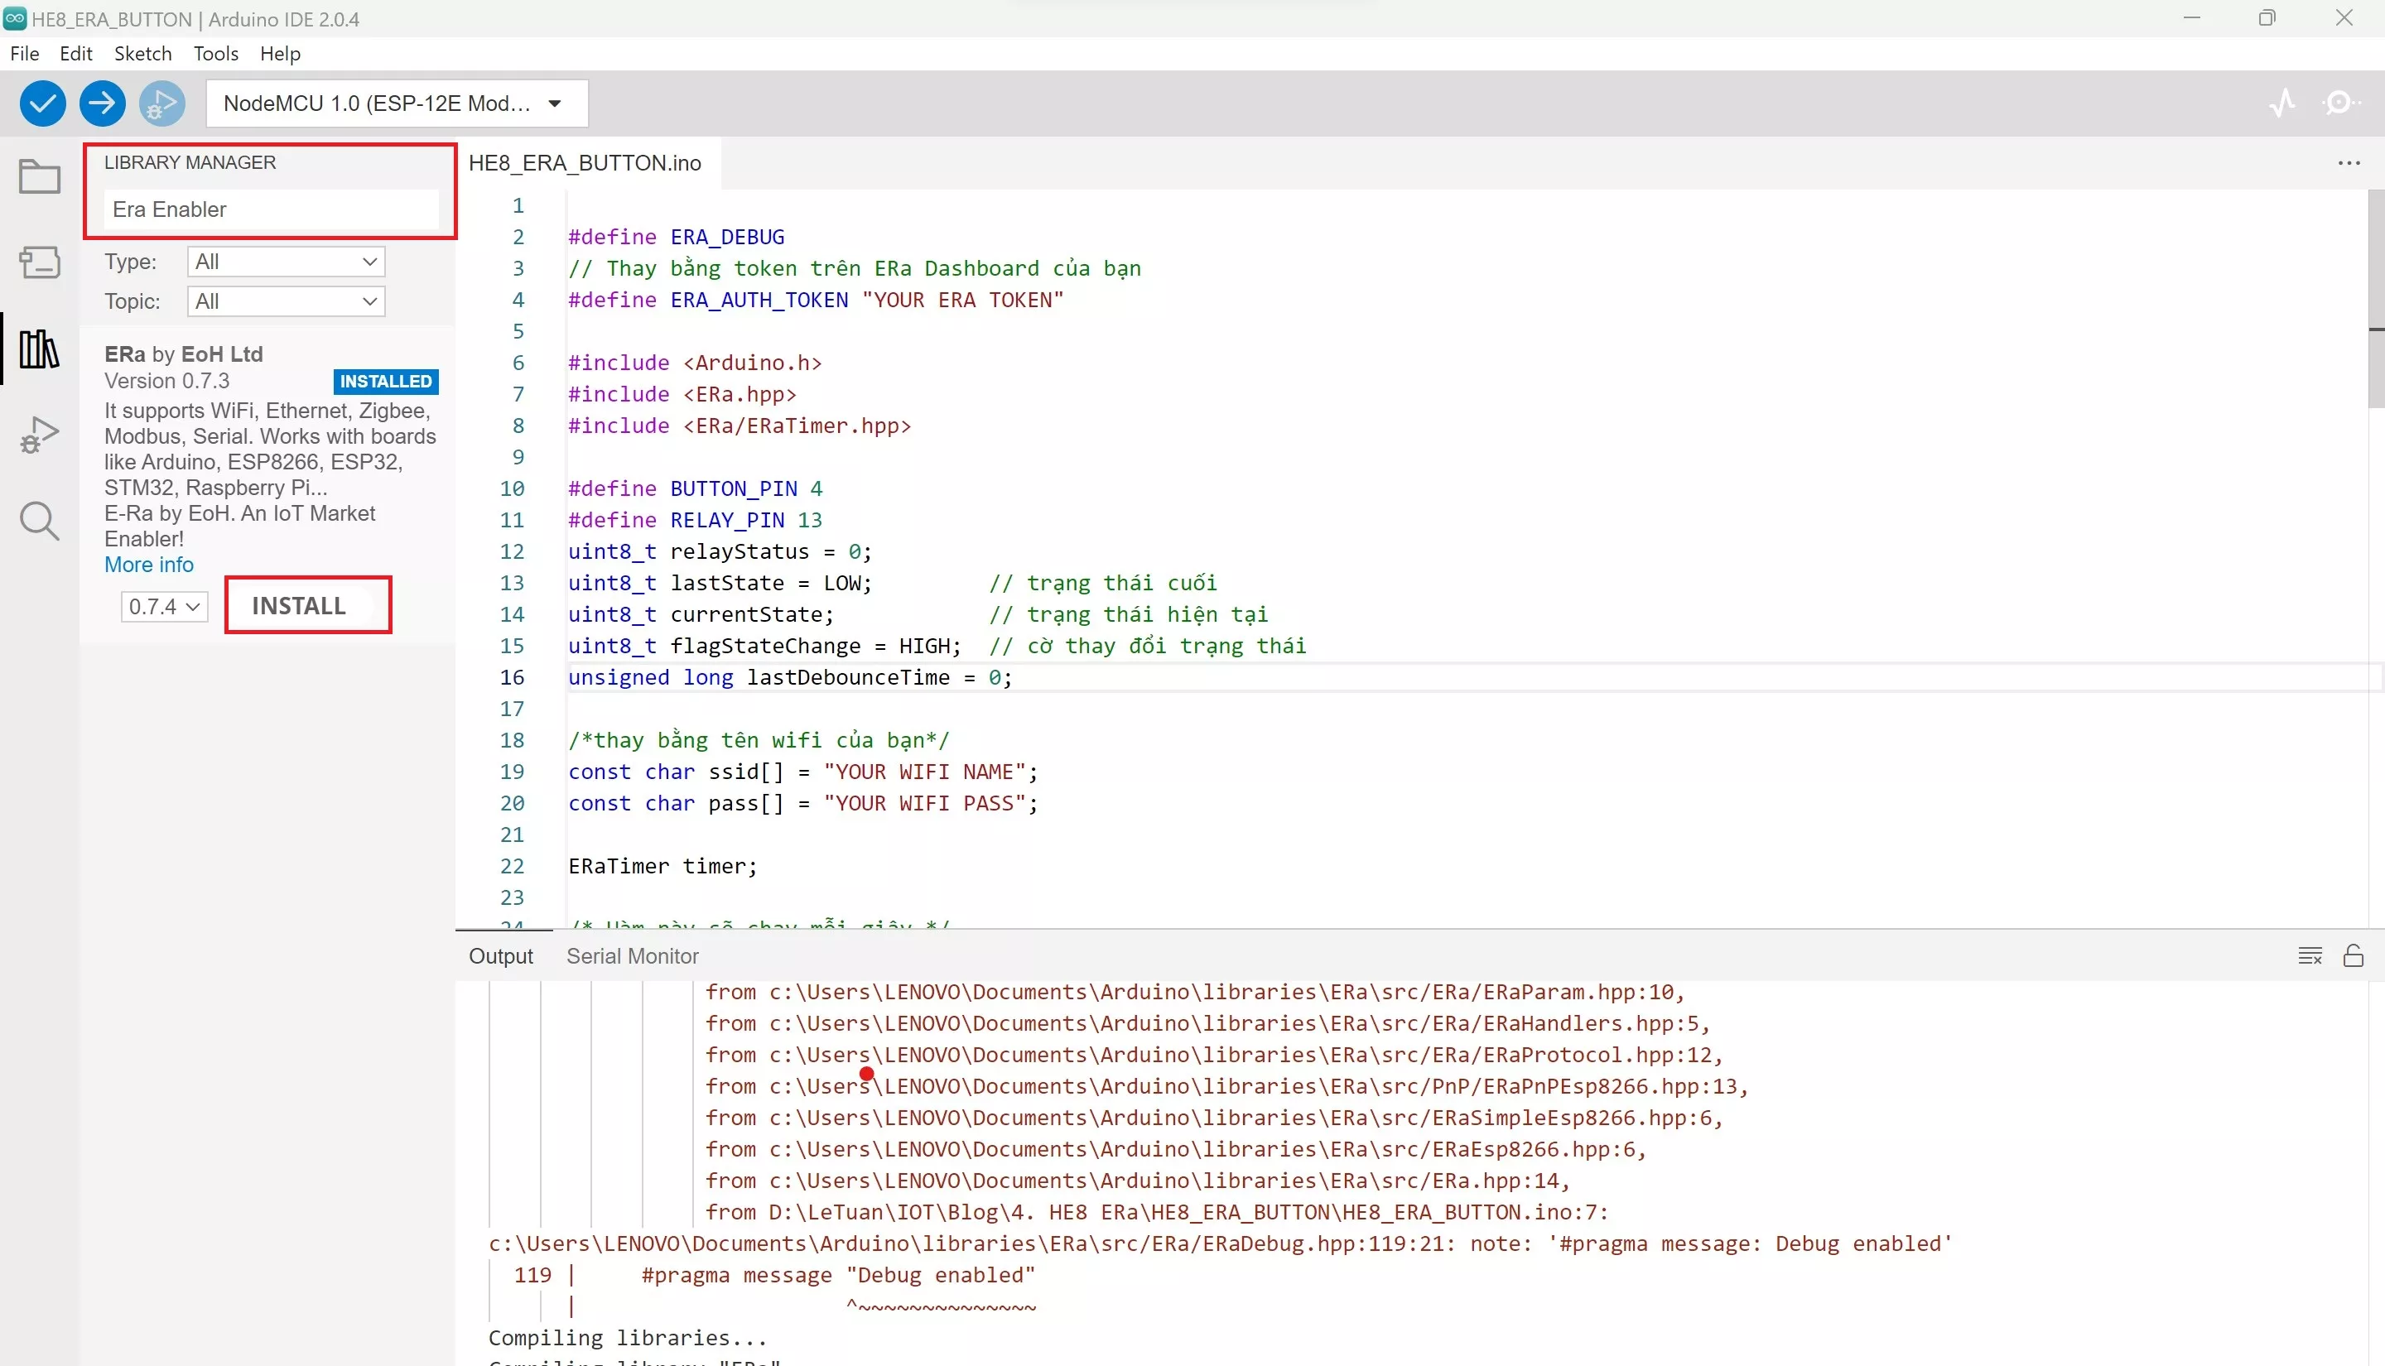Click the editor vertical scrollbar thumb
The height and width of the screenshot is (1366, 2385).
coord(2376,300)
